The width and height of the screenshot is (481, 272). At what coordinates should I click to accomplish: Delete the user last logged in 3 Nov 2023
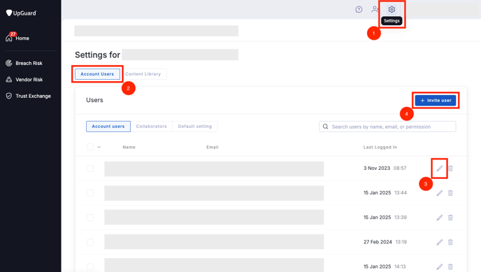[450, 169]
